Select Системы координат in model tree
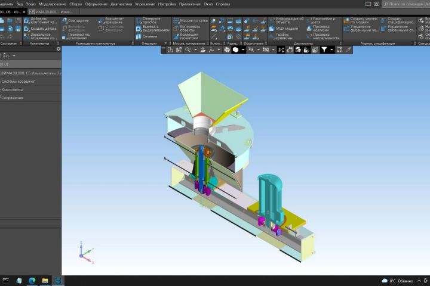This screenshot has width=430, height=286. click(19, 81)
